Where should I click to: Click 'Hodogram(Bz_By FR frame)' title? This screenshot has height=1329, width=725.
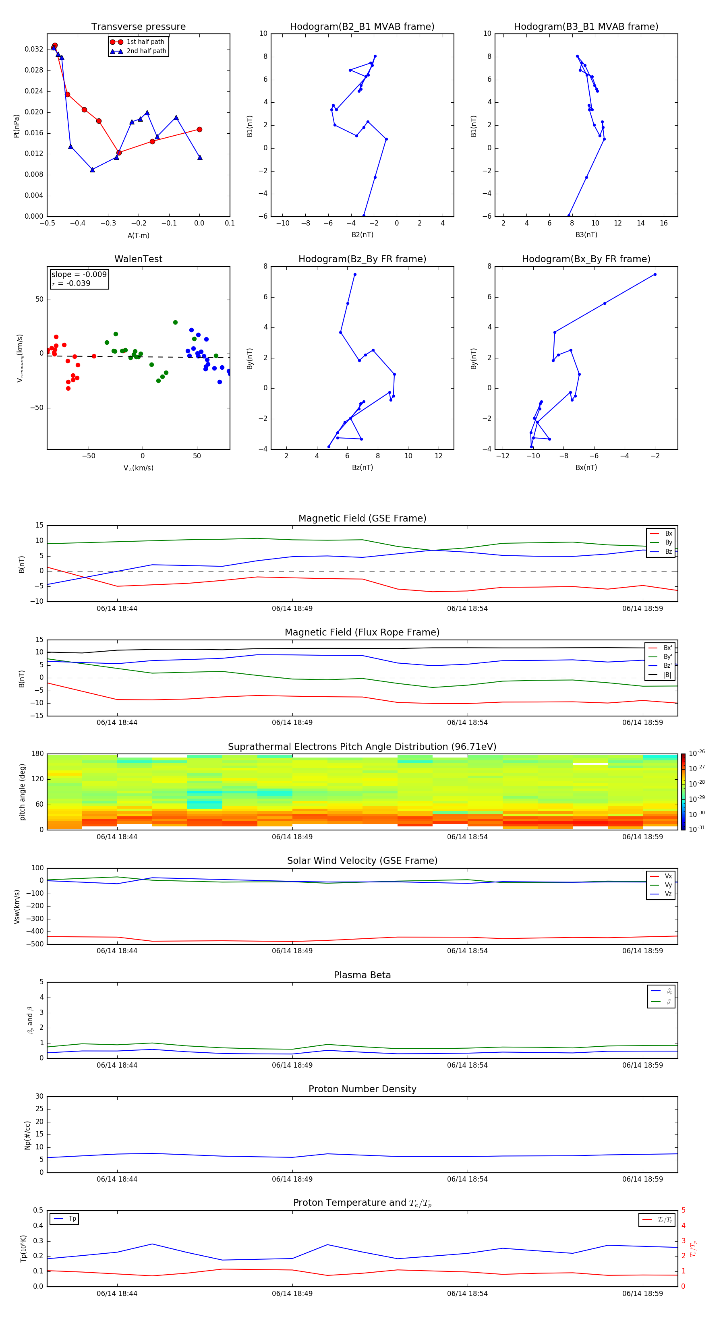tap(362, 259)
